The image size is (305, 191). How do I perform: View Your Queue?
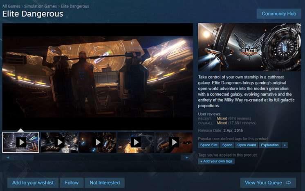tap(268, 183)
